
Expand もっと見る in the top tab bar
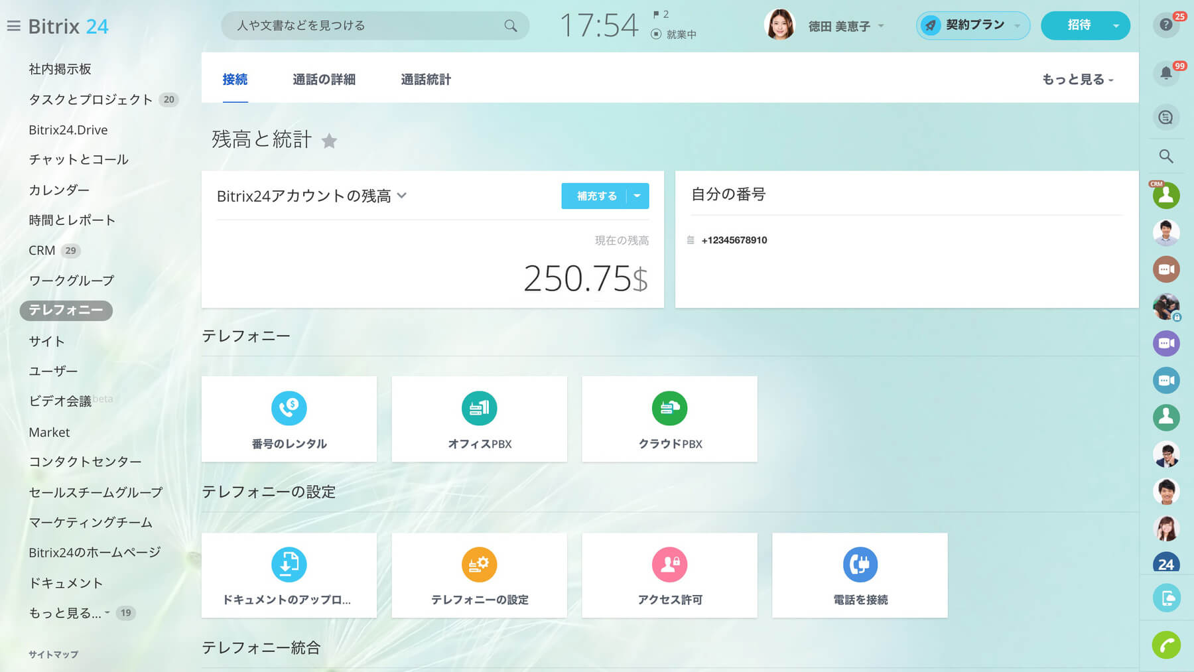1078,80
